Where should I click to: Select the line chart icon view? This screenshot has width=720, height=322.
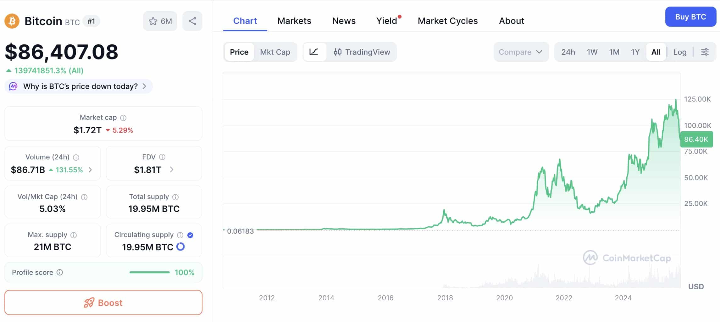314,52
